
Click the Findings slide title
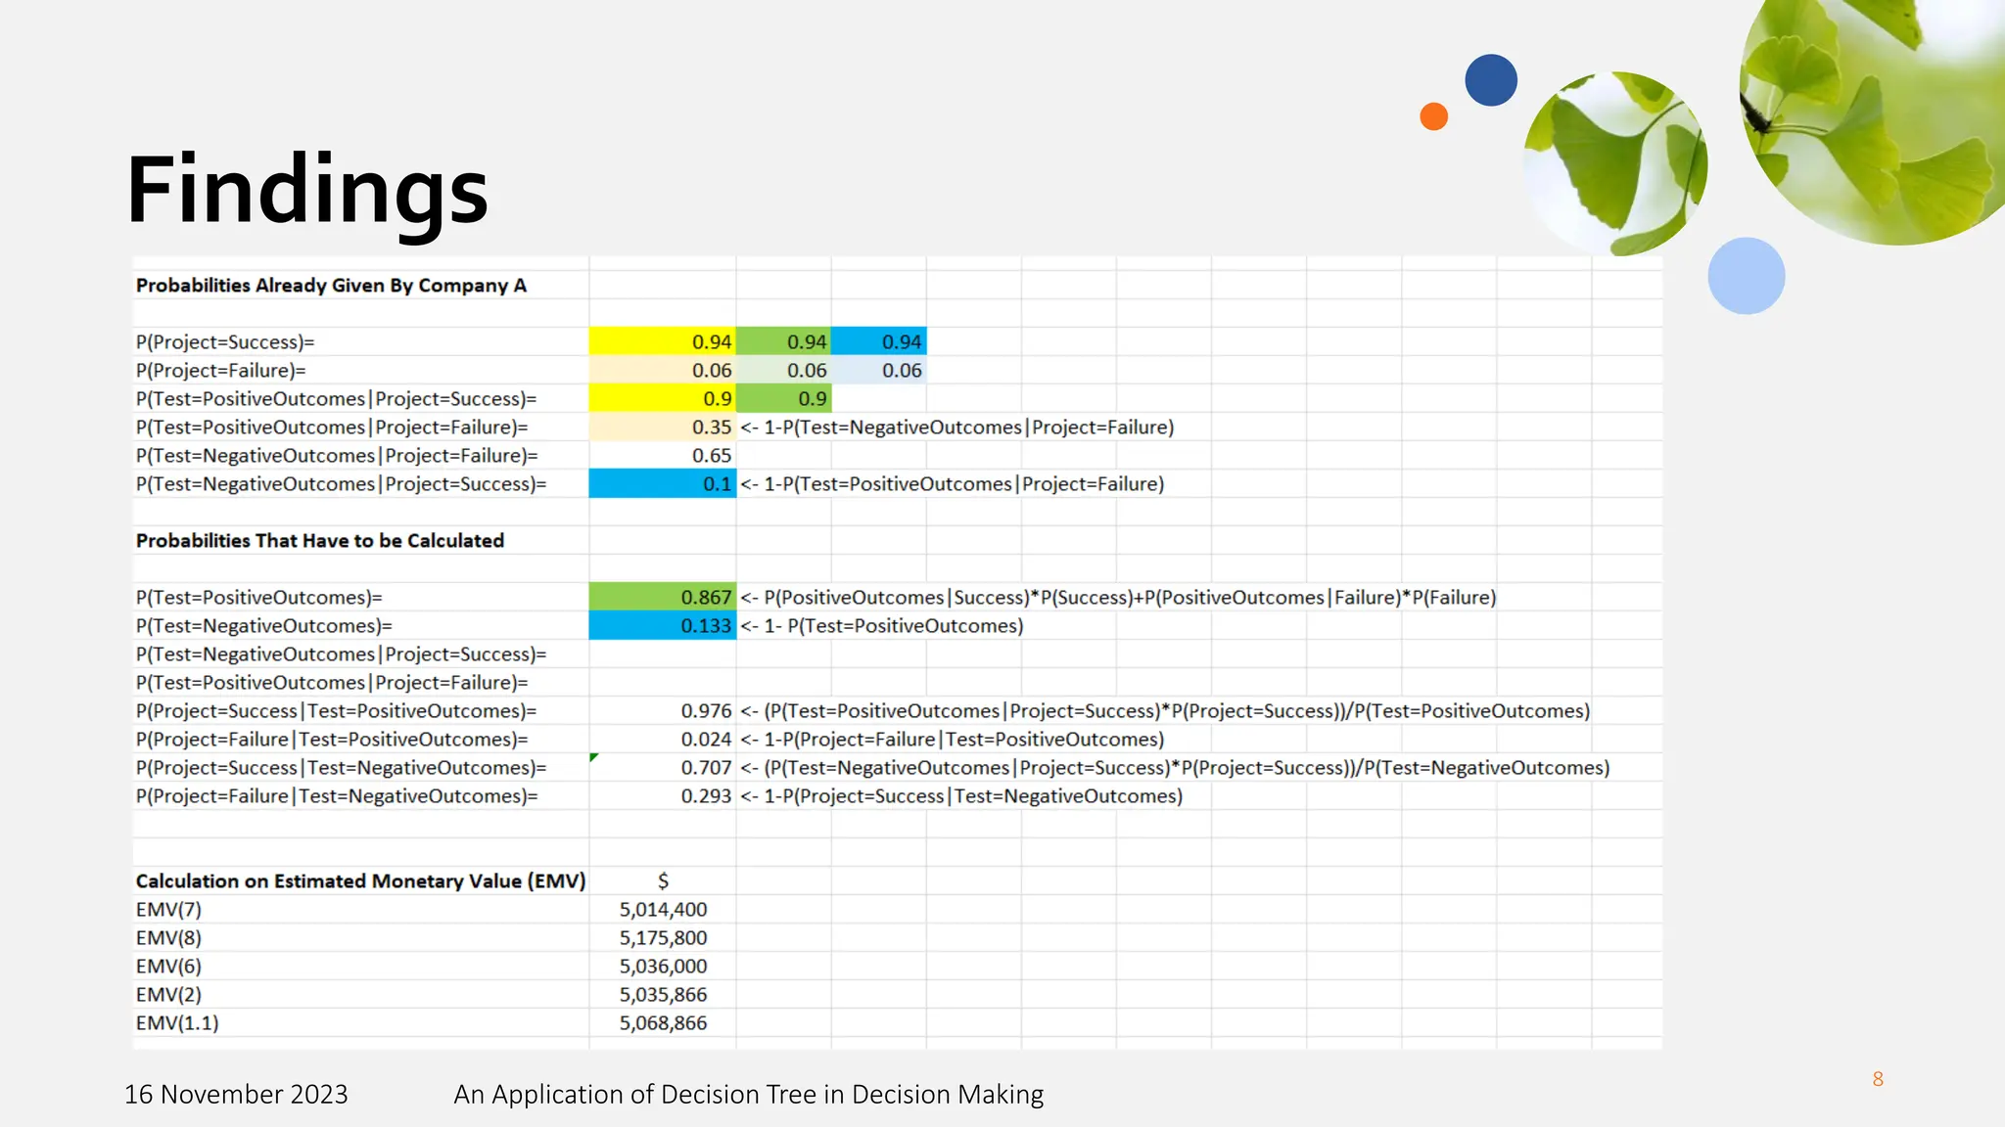(x=306, y=190)
